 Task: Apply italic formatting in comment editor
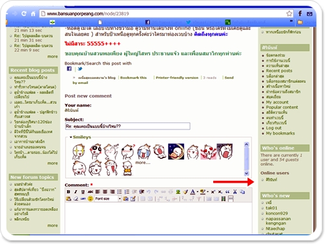75,192
